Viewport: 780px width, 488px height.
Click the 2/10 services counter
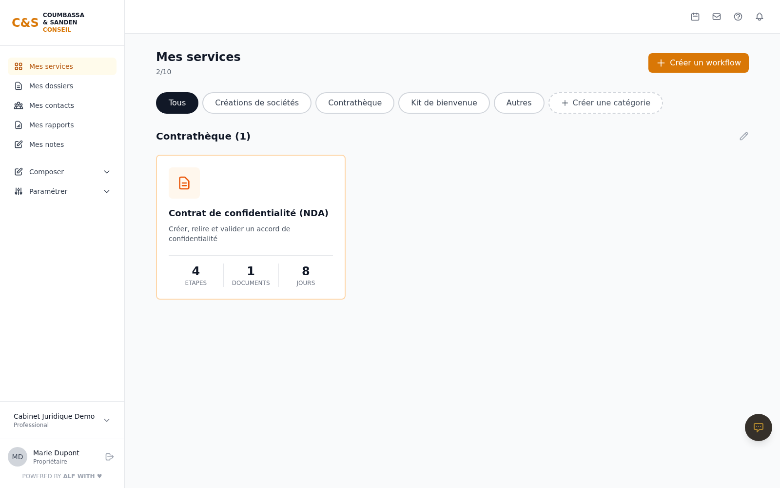point(164,72)
